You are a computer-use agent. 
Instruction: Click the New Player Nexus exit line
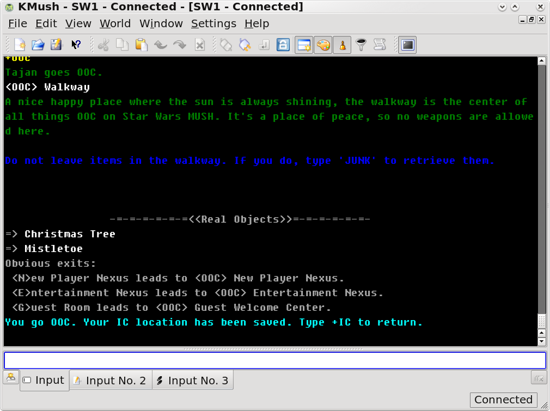coord(178,278)
